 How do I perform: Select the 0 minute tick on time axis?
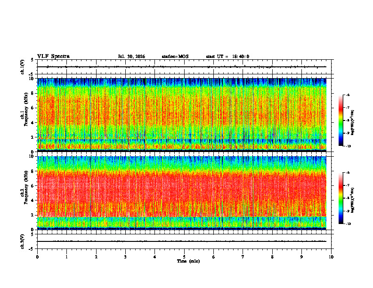coord(37,257)
